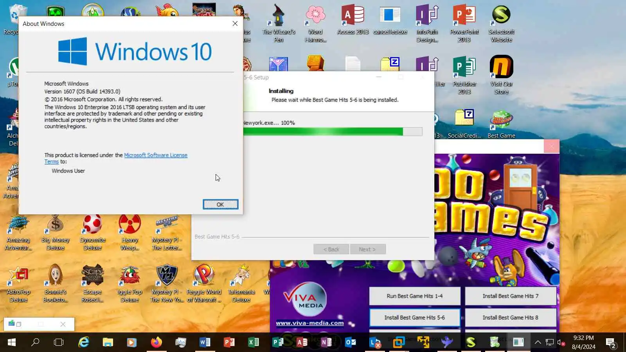Select the Best Game desktop shortcut
Viewport: 626px width, 352px height.
pyautogui.click(x=501, y=124)
